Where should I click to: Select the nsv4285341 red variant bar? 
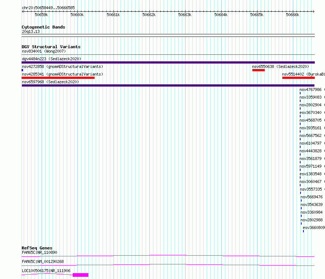pos(58,78)
